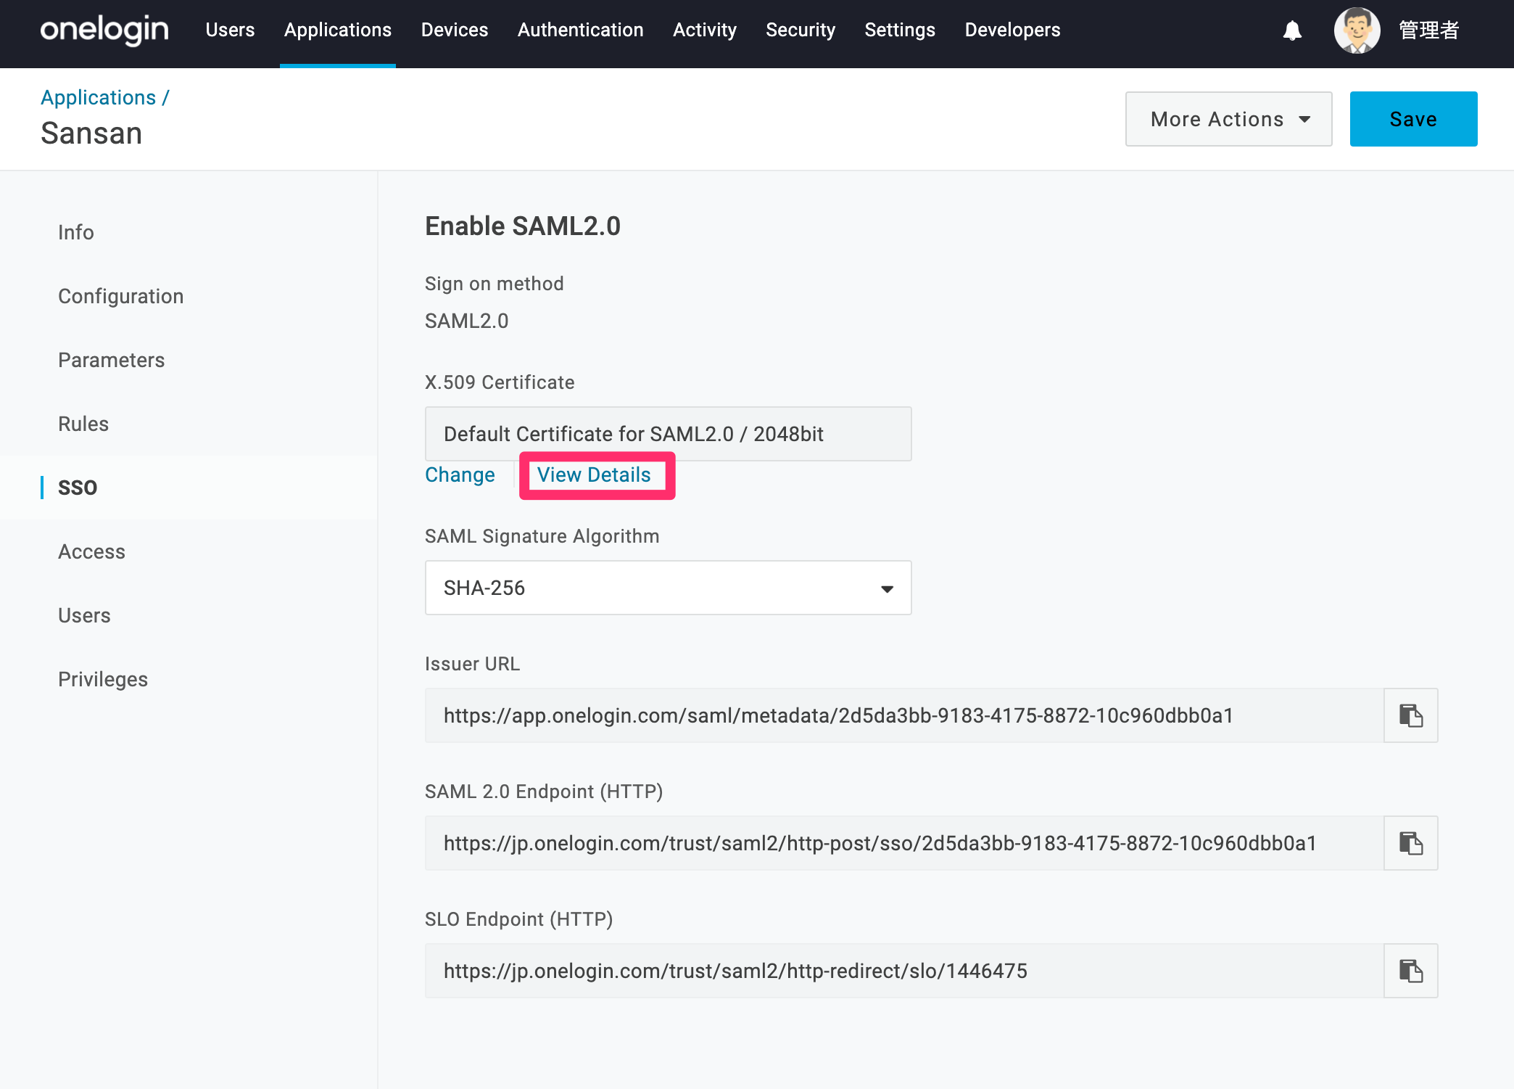Switch to the Parameters tab

[111, 360]
